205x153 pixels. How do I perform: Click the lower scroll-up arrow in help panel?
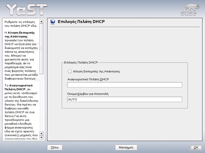(42, 133)
